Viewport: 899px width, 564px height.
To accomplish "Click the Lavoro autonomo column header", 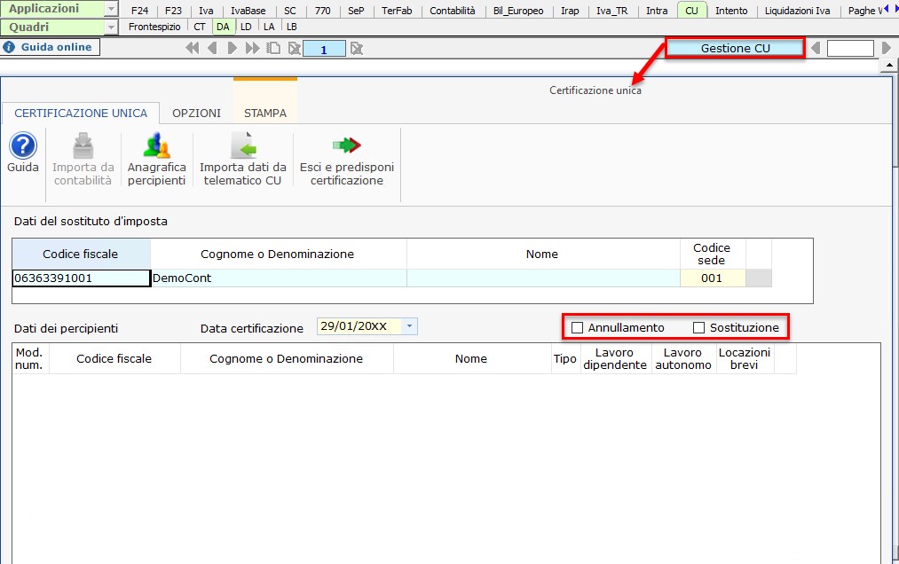I will 683,359.
